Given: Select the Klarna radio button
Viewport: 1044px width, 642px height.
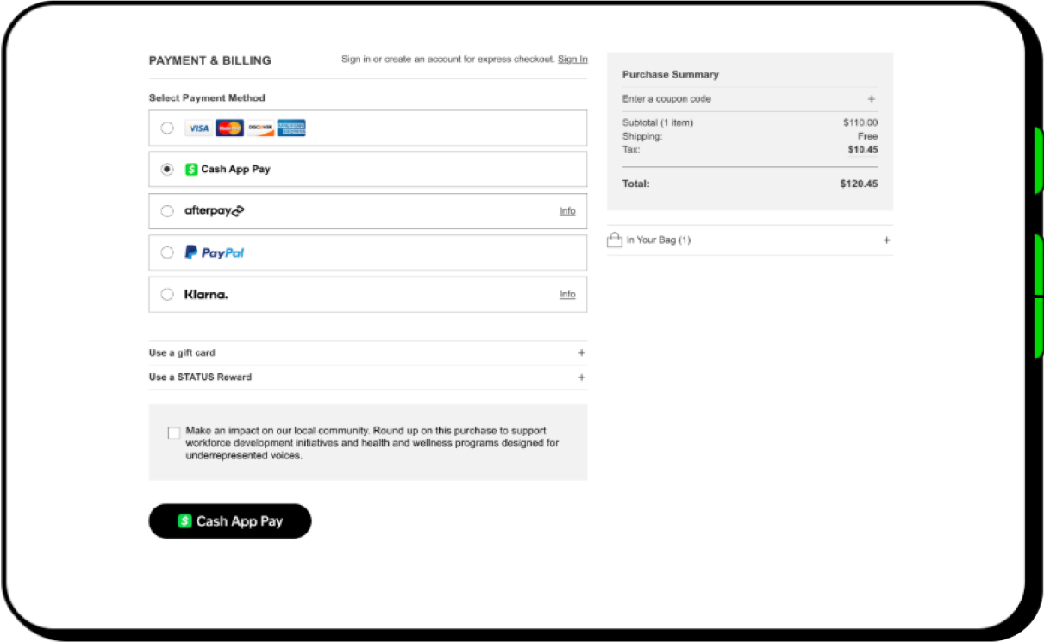Looking at the screenshot, I should point(167,295).
